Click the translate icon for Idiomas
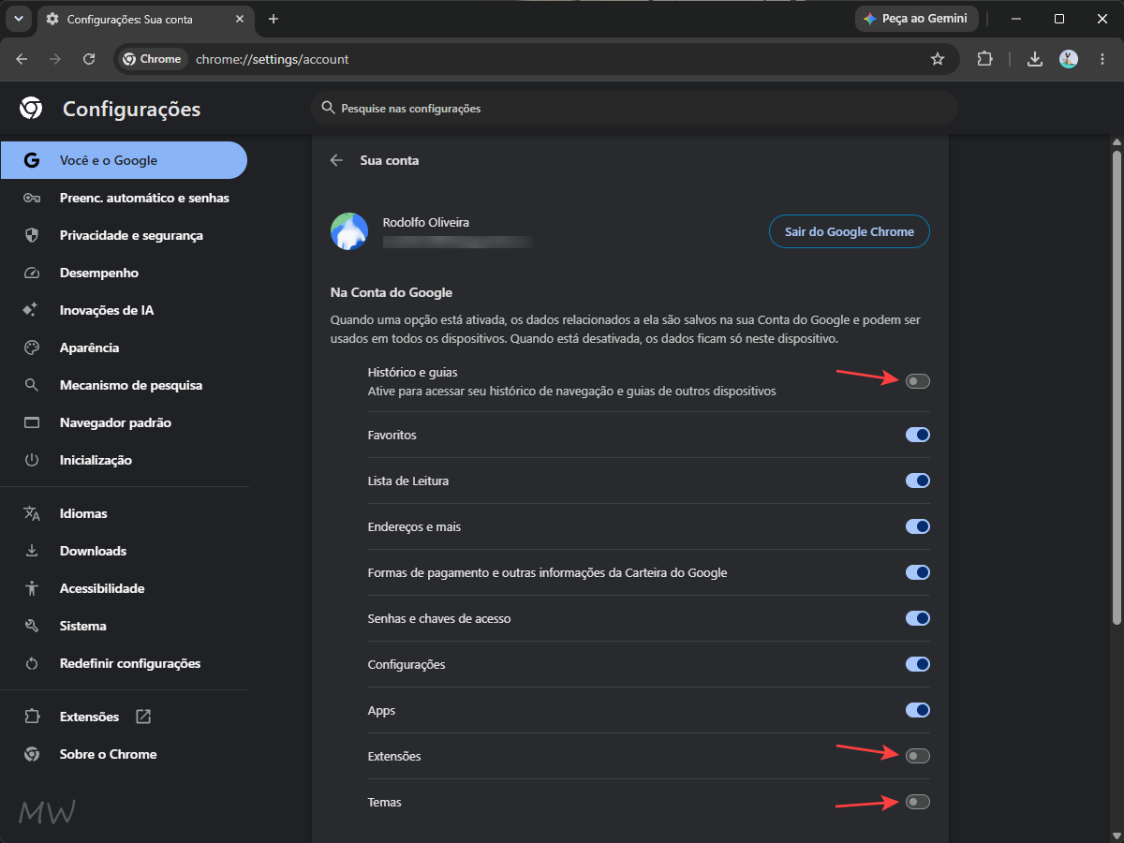Image resolution: width=1124 pixels, height=843 pixels. coord(32,513)
